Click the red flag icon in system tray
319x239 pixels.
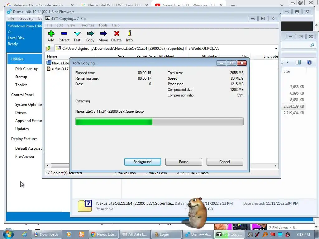(x=273, y=235)
